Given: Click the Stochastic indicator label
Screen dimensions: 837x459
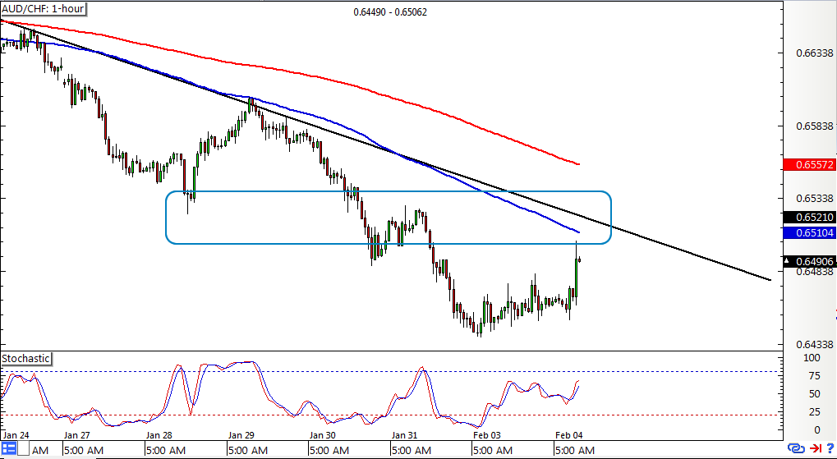Looking at the screenshot, I should [26, 359].
